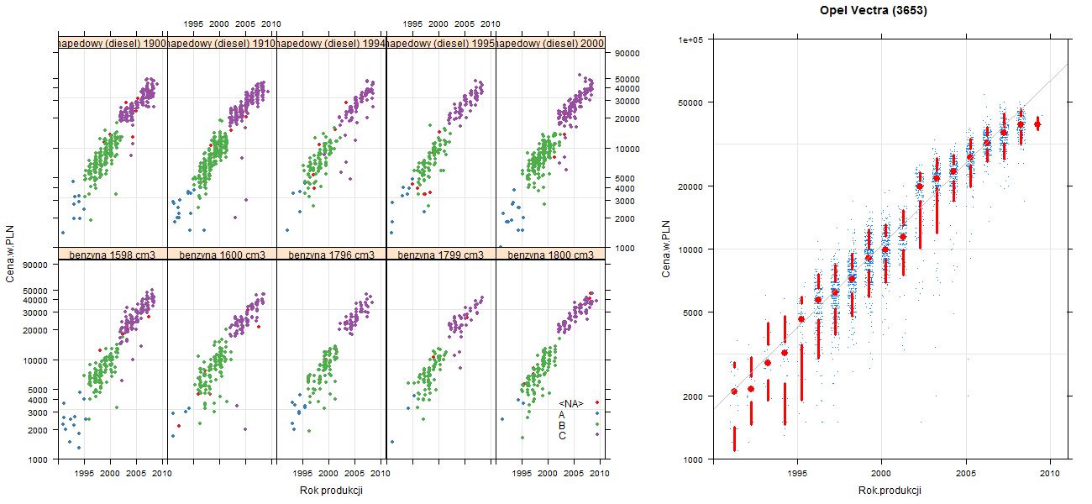This screenshot has width=1092, height=504.
Task: Click the "50000" tick beside the diesel 2000 panel
Action: 627,79
